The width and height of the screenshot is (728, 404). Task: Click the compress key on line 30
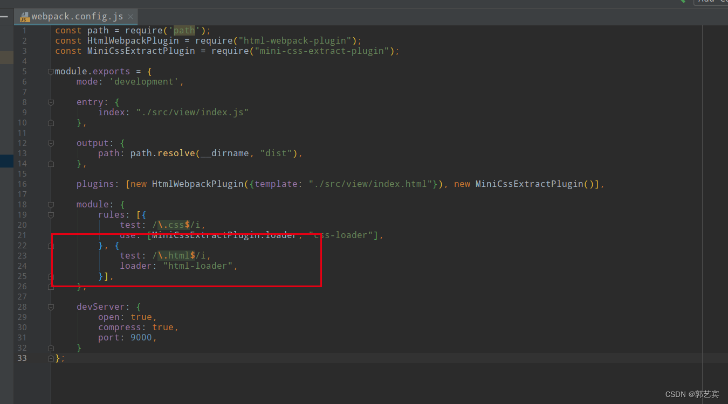119,328
